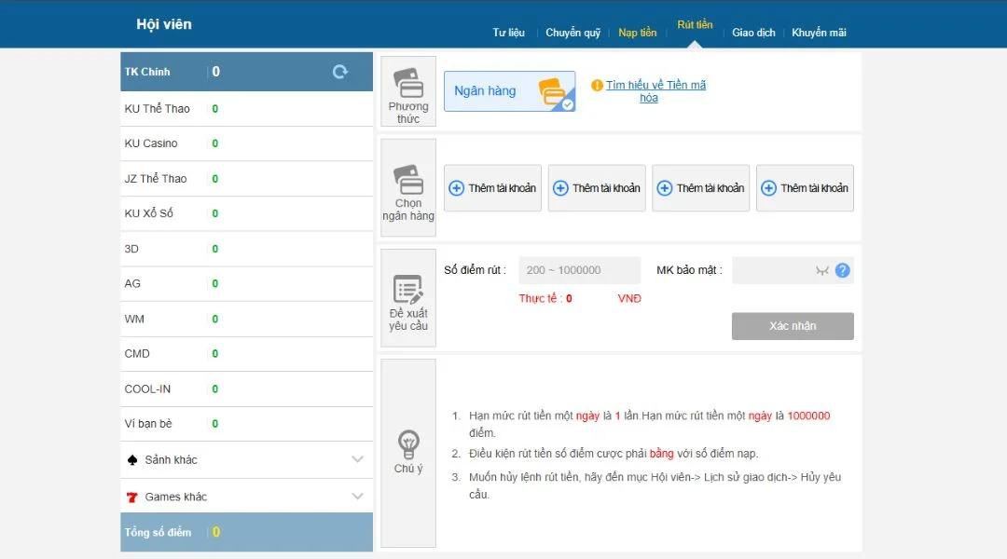
Task: Click the Đề xuất yêu cầu form icon
Action: pyautogui.click(x=408, y=290)
